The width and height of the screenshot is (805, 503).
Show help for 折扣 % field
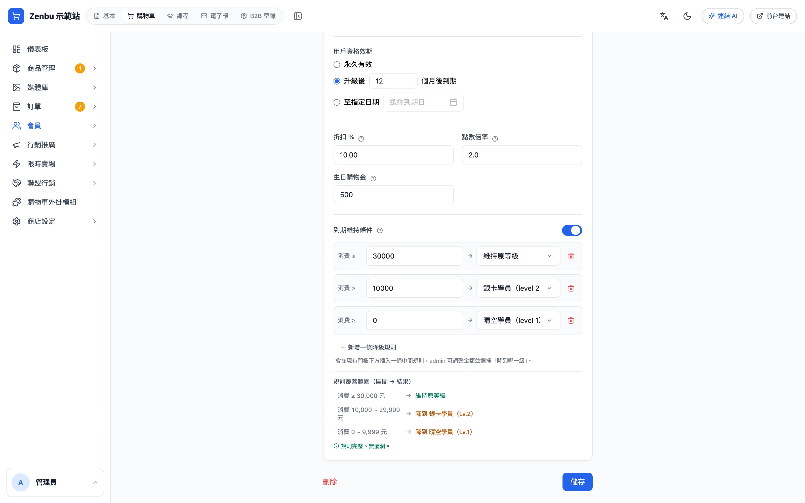361,139
